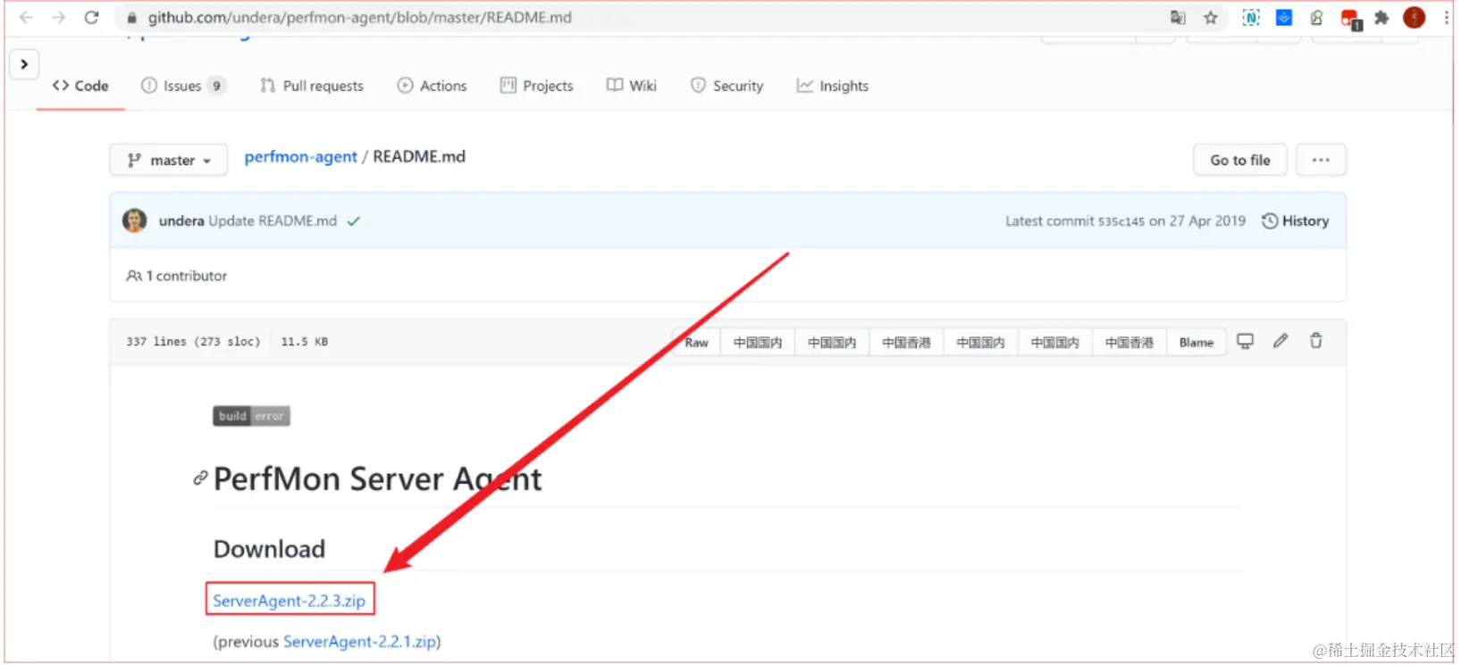The image size is (1461, 665).
Task: Delete the file with the trash icon
Action: 1315,341
